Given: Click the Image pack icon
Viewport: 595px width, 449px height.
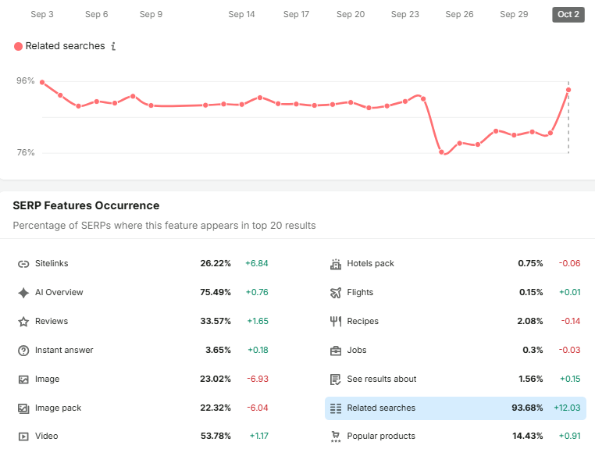Looking at the screenshot, I should (23, 408).
